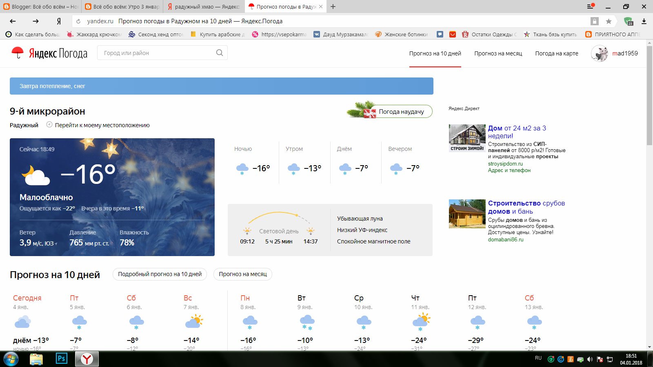This screenshot has height=367, width=653.
Task: Open the 'Жаккард крючком' bookmark
Action: point(95,34)
